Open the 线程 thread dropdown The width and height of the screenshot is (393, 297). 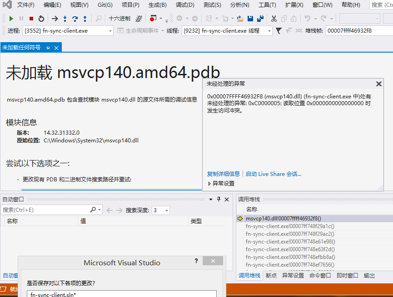click(270, 30)
